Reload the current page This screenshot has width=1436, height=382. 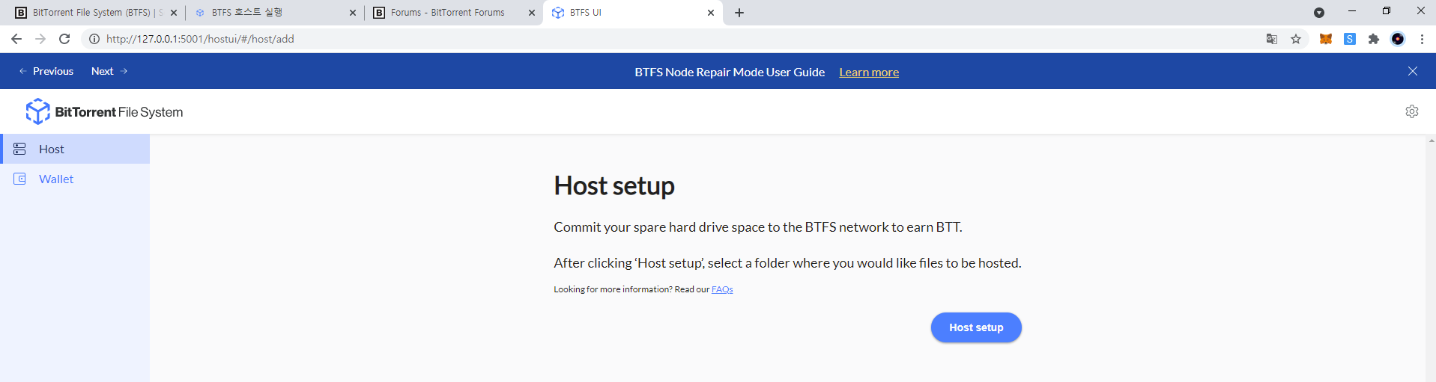(x=64, y=39)
